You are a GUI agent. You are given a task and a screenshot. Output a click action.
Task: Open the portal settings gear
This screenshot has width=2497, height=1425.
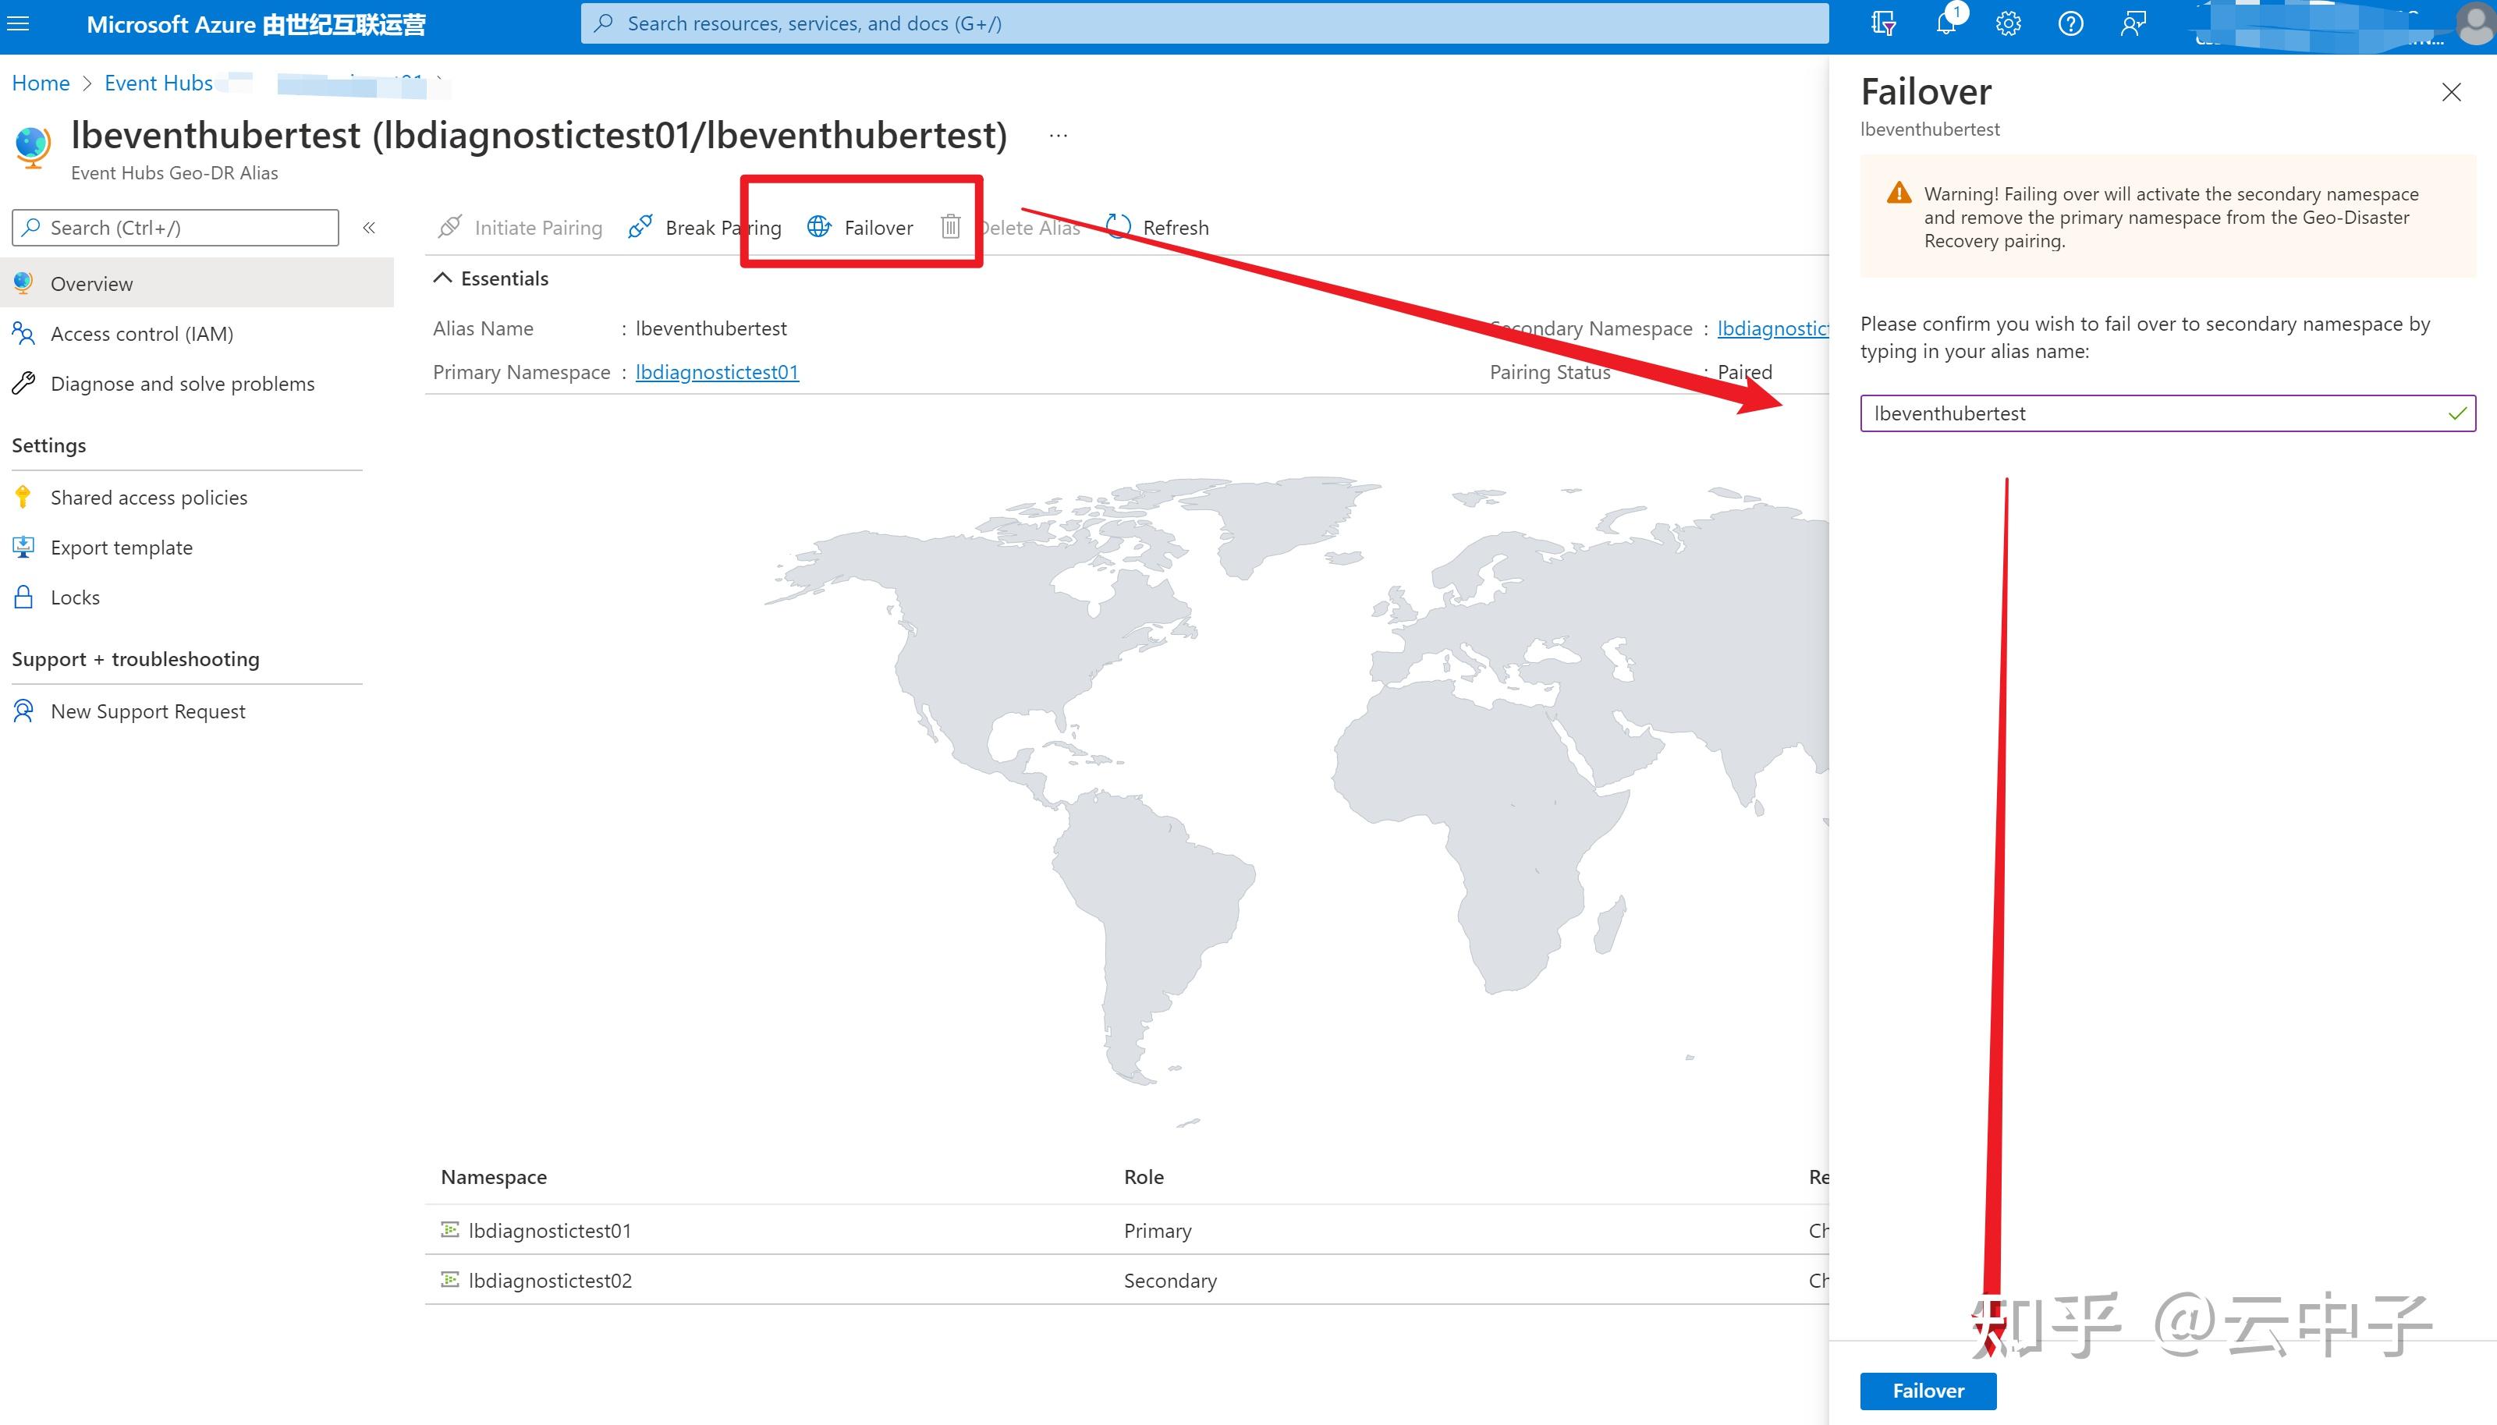pyautogui.click(x=2009, y=23)
